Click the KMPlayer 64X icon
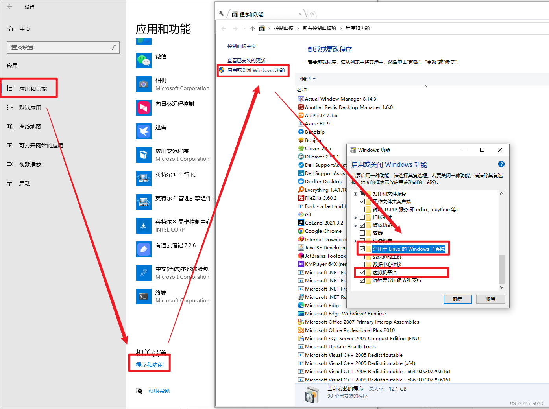The height and width of the screenshot is (409, 549). pyautogui.click(x=301, y=264)
